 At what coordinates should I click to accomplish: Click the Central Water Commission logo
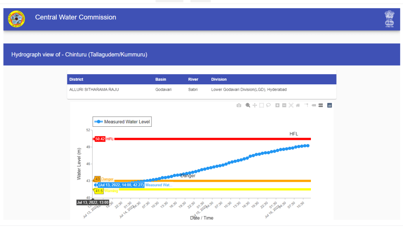coord(16,19)
